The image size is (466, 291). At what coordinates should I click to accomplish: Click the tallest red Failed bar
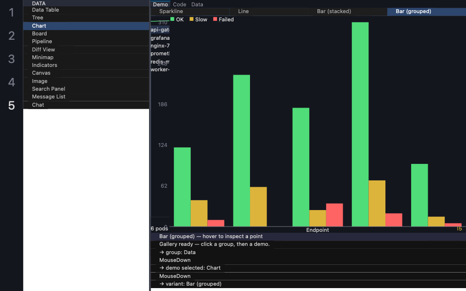click(x=334, y=215)
